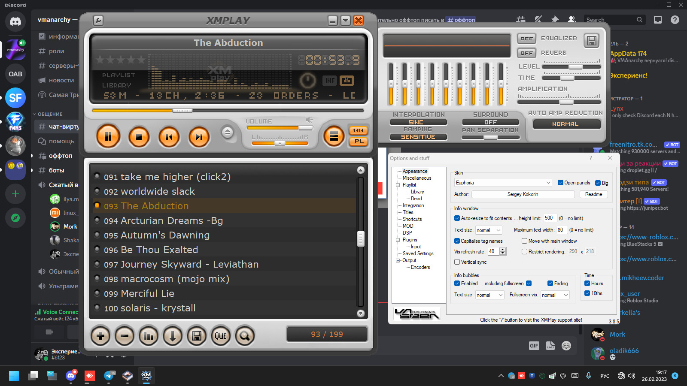Enable the Vertical sync checkbox

point(457,262)
